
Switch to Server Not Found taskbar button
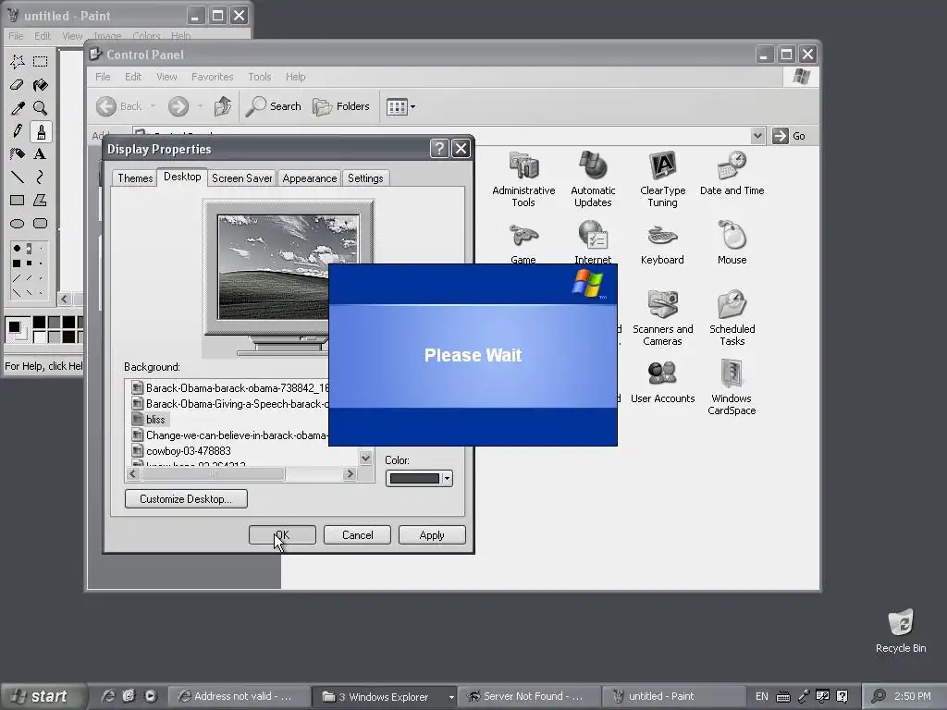[x=529, y=696]
